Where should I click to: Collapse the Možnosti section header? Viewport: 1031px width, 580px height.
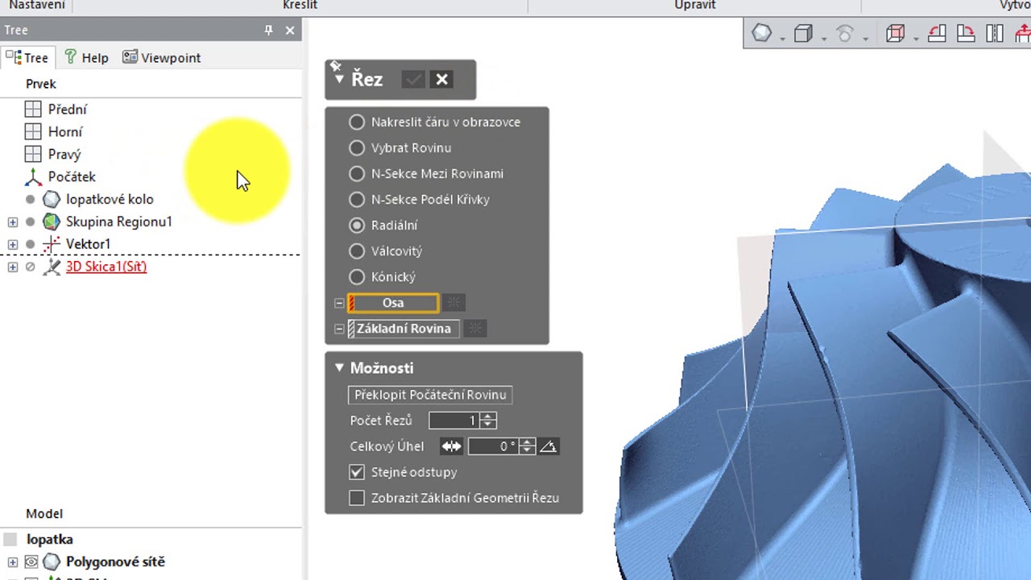[x=339, y=367]
